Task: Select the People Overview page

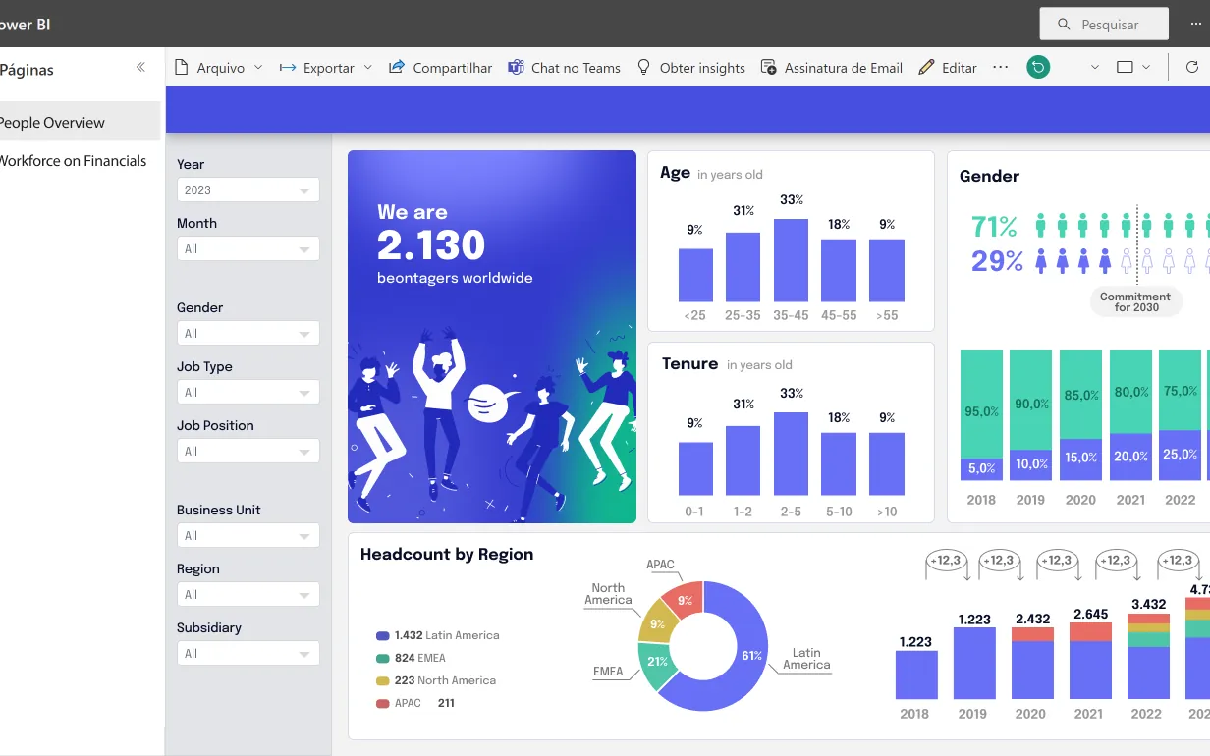Action: coord(79,122)
